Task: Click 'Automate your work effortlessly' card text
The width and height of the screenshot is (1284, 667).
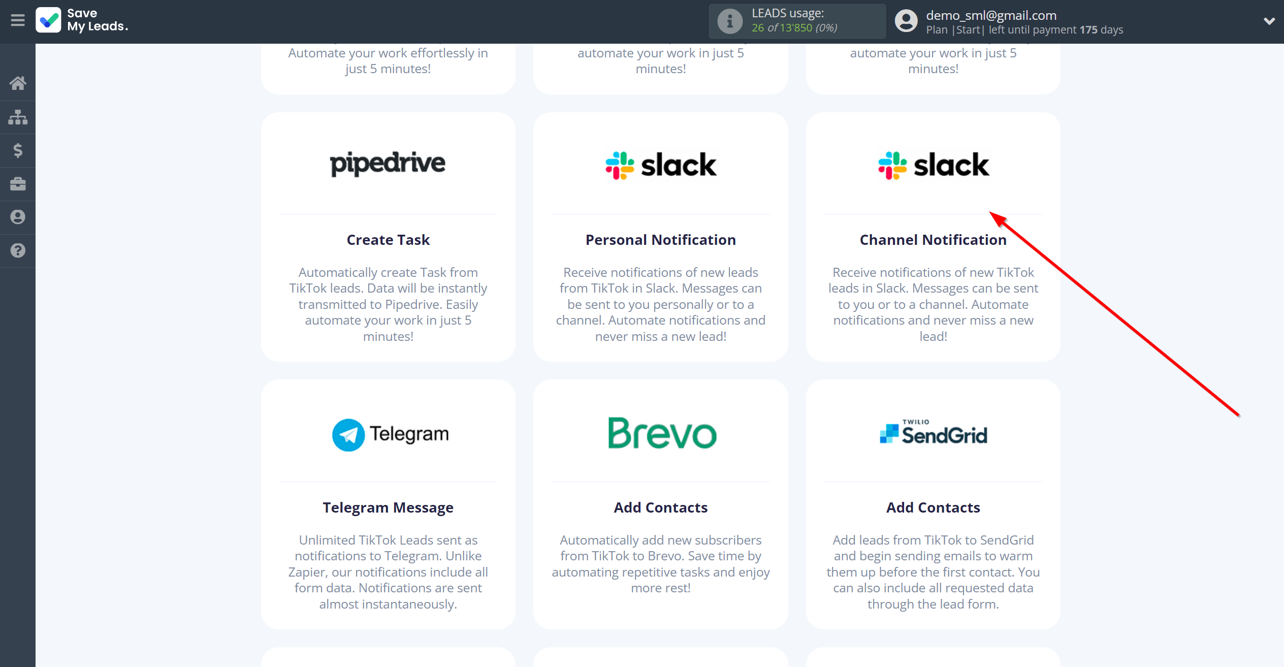Action: coord(388,60)
